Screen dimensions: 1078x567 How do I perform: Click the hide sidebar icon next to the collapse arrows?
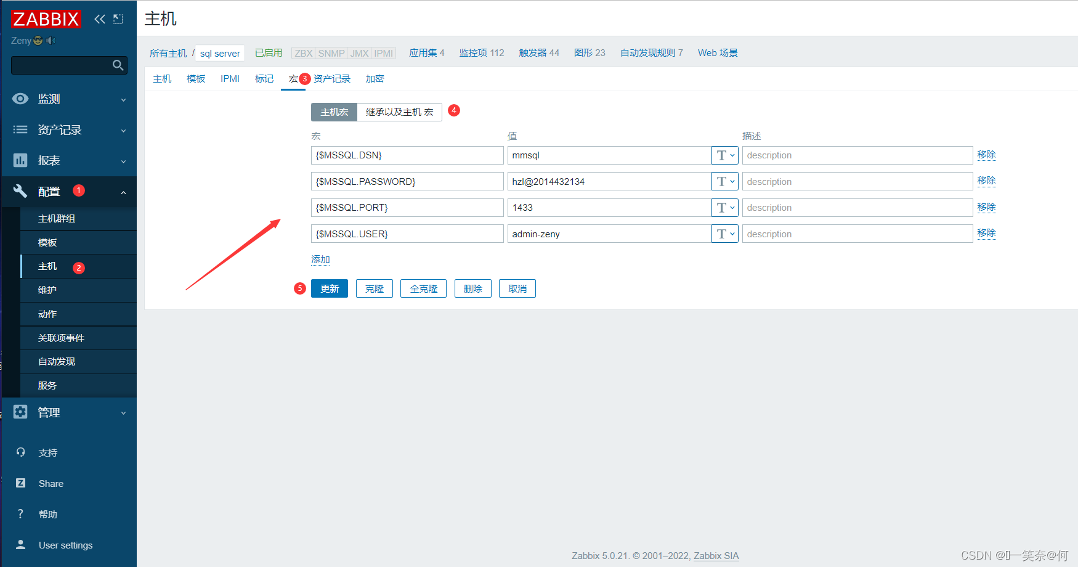118,19
